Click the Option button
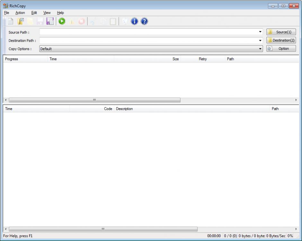Viewport: 302px width, 241px height. pos(281,48)
